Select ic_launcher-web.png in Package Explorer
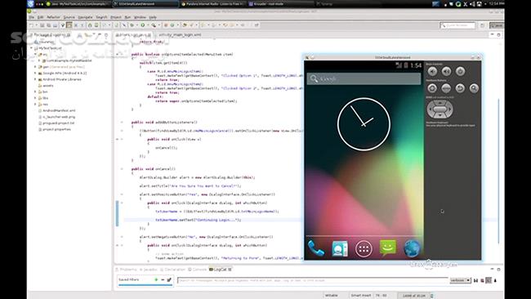 click(56, 117)
